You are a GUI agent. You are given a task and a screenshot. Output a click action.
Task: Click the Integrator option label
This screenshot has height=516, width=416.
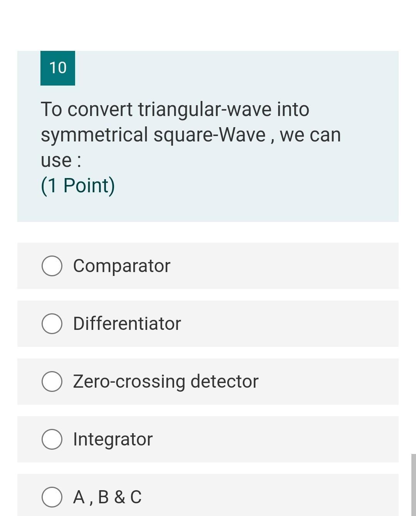(x=113, y=439)
